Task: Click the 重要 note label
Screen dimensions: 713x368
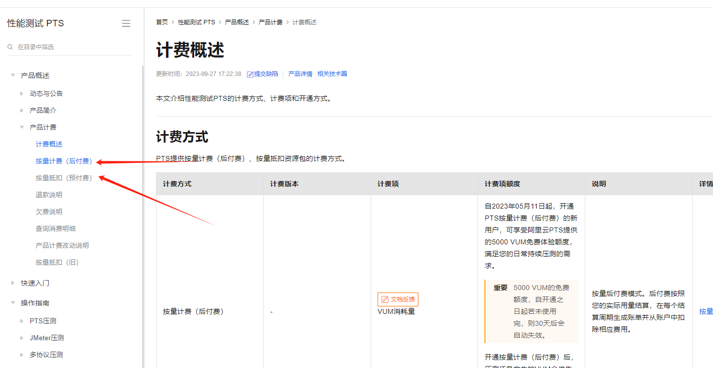Action: [x=501, y=288]
